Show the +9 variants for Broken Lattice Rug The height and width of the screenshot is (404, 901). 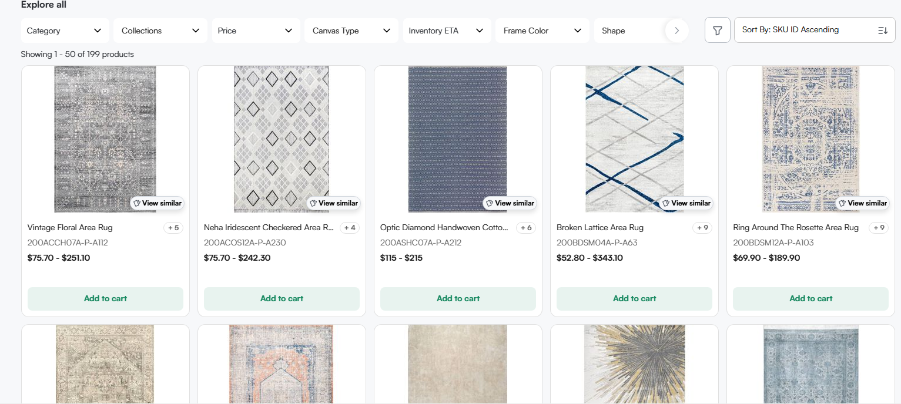(x=702, y=228)
